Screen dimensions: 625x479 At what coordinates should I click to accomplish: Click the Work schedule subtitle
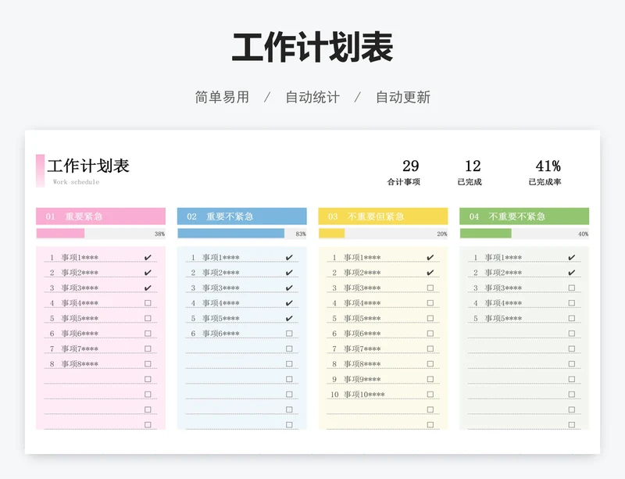point(76,182)
